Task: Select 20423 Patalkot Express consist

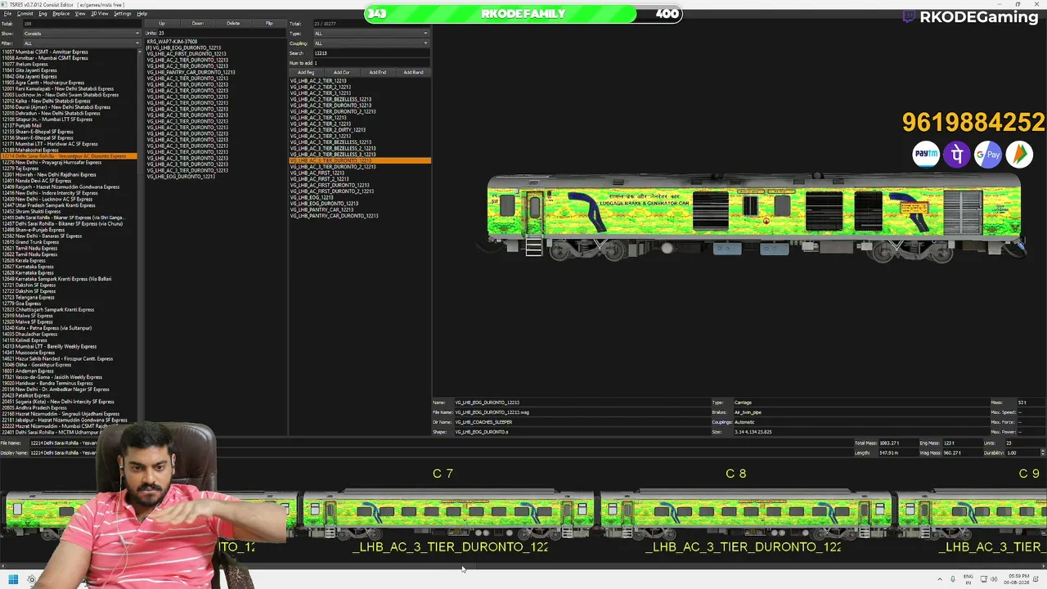Action: click(x=26, y=396)
